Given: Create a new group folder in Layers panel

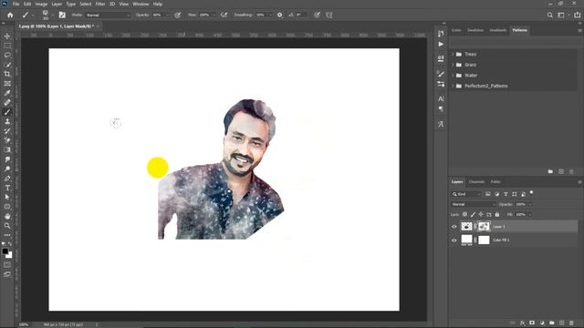Looking at the screenshot, I should tap(552, 323).
